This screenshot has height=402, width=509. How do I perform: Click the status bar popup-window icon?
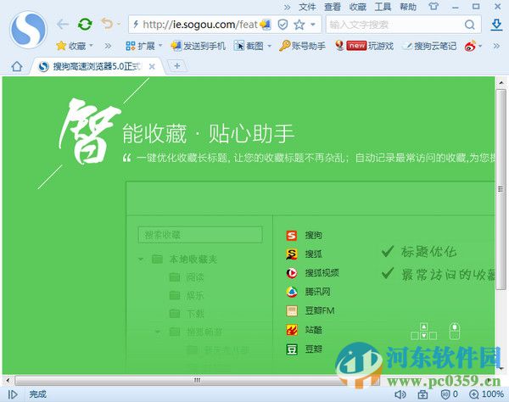[422, 394]
